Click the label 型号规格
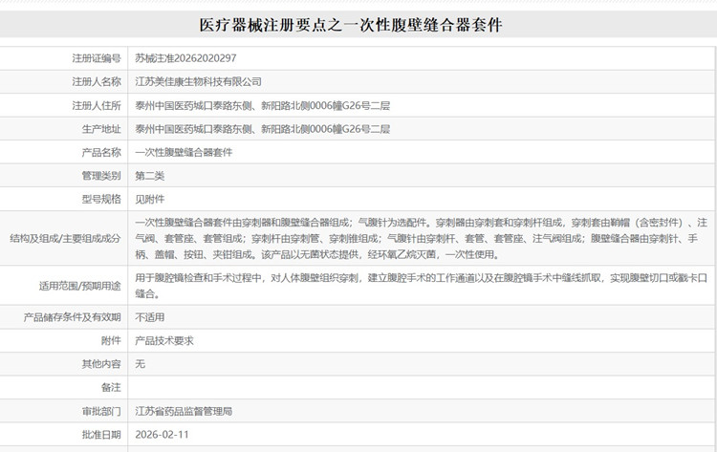Image resolution: width=717 pixels, height=452 pixels. [101, 199]
